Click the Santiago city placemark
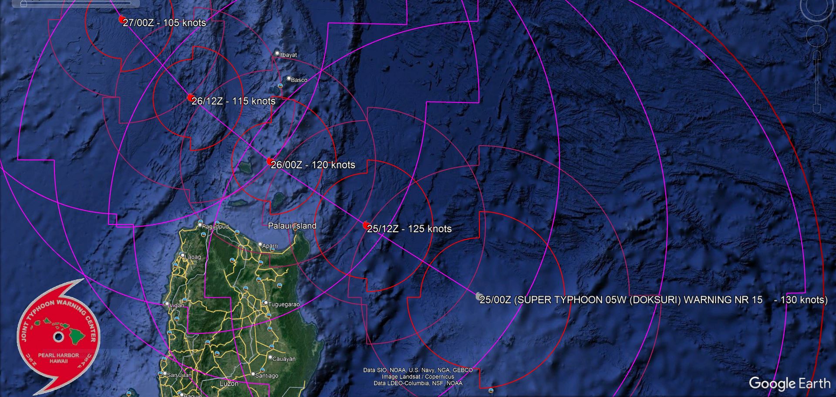Image resolution: width=836 pixels, height=397 pixels. click(x=253, y=374)
